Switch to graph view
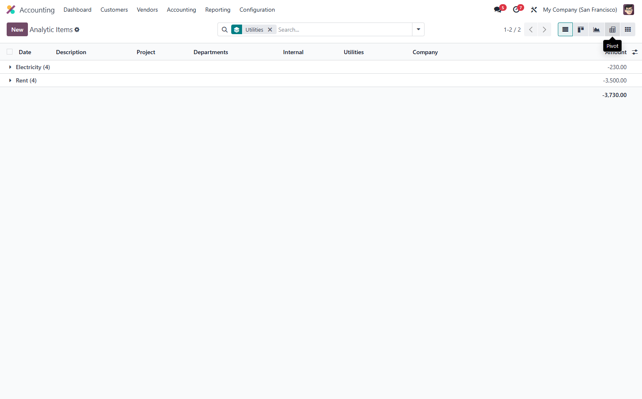Viewport: 642px width, 399px height. pos(597,30)
